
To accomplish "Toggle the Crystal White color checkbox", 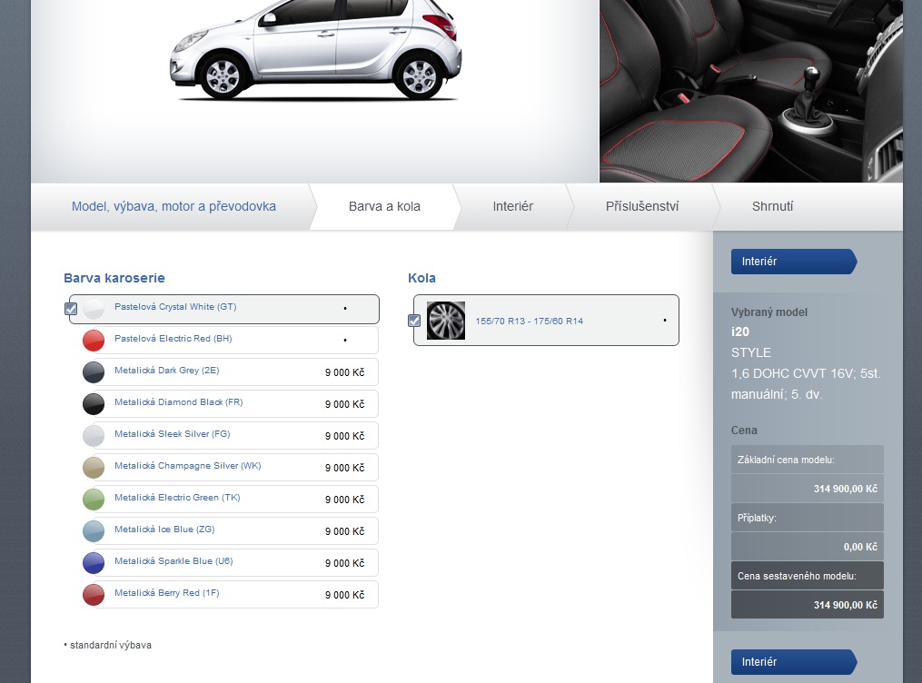I will point(71,309).
